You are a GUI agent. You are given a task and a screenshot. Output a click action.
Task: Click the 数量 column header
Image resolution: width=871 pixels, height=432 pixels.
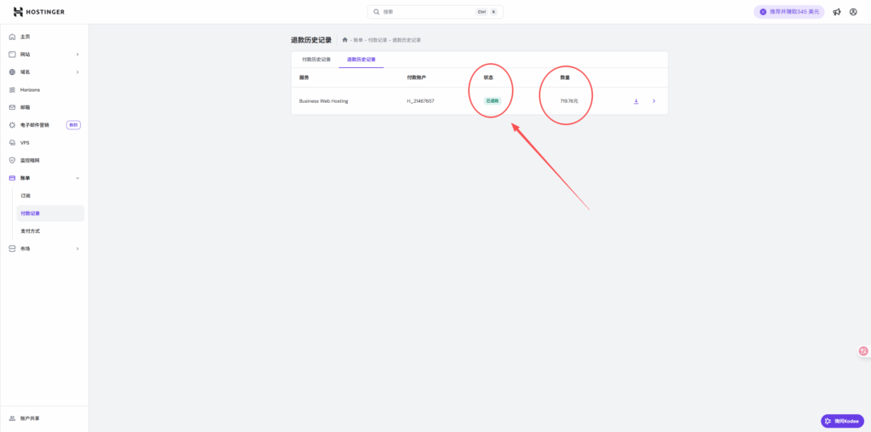[565, 77]
